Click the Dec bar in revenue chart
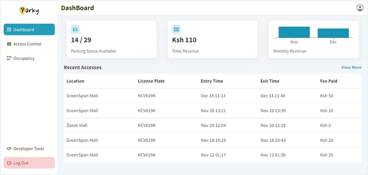Viewport: 368px width, 175px height. coord(333,33)
